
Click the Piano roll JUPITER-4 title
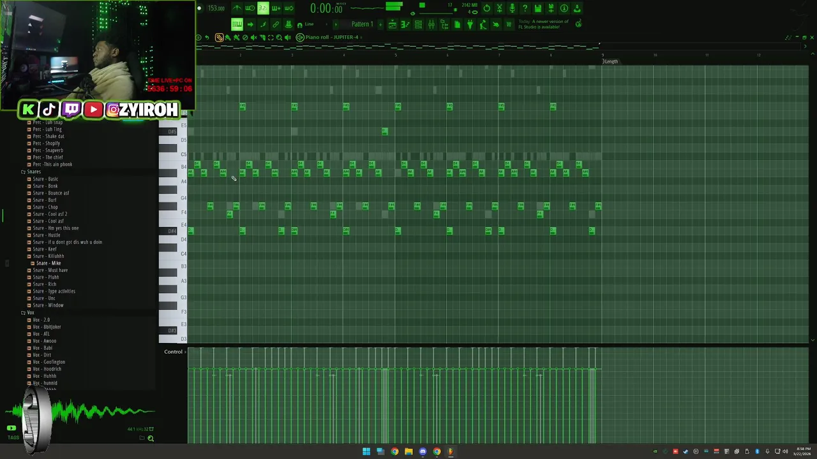click(x=332, y=37)
